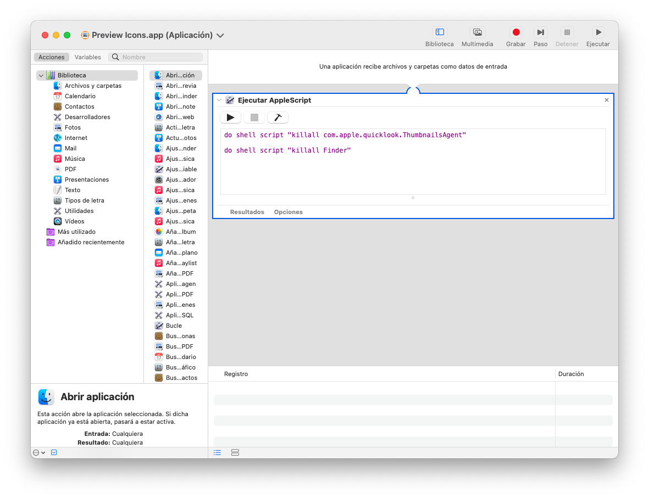Open the Más utilizado smart folder

(x=71, y=232)
